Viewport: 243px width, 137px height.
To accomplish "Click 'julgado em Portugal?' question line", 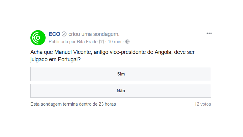I will tap(55, 60).
